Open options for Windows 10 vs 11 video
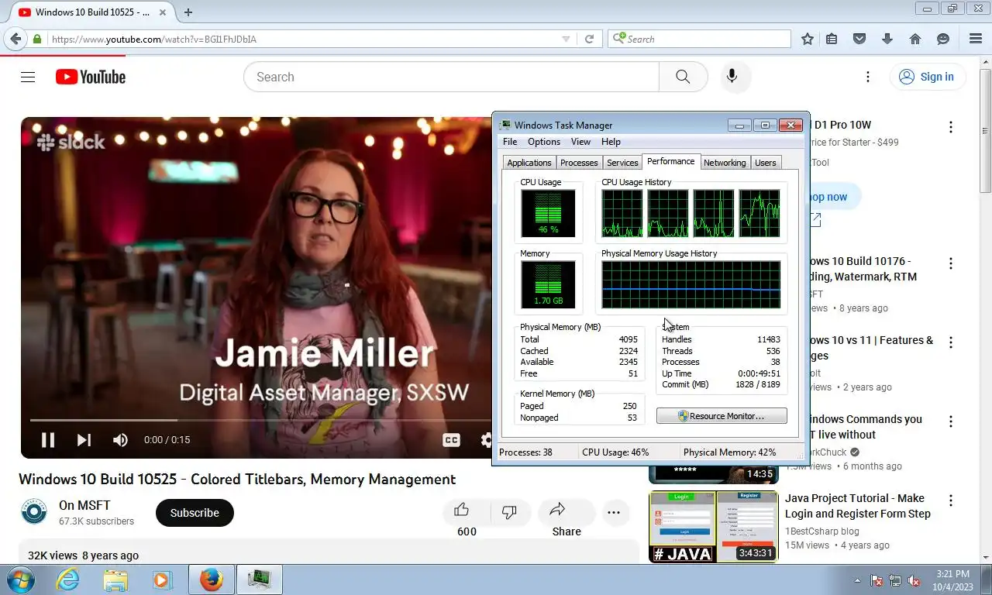Image resolution: width=992 pixels, height=595 pixels. [x=951, y=342]
